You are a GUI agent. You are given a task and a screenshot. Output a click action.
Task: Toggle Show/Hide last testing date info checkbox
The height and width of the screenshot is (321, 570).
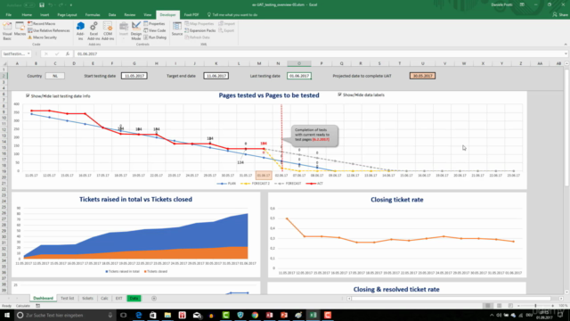click(x=28, y=95)
